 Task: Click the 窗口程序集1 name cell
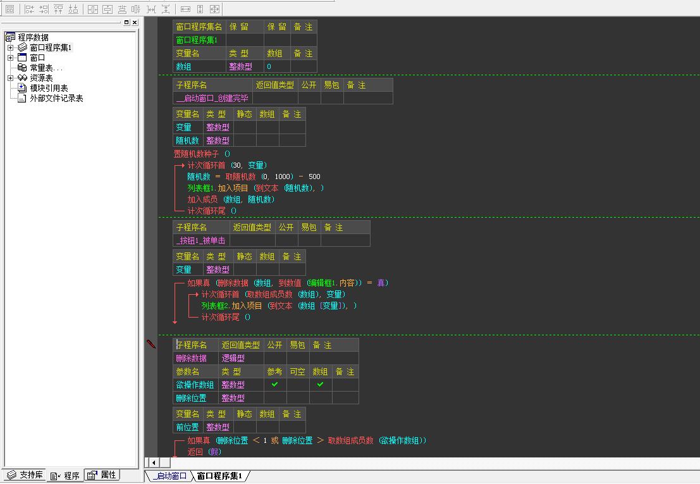click(199, 40)
